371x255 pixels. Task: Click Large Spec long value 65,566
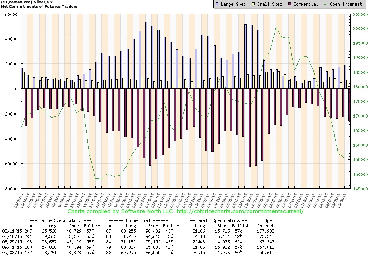[x=49, y=232]
